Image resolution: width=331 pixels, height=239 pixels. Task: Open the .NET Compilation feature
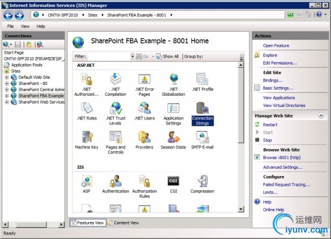click(115, 84)
